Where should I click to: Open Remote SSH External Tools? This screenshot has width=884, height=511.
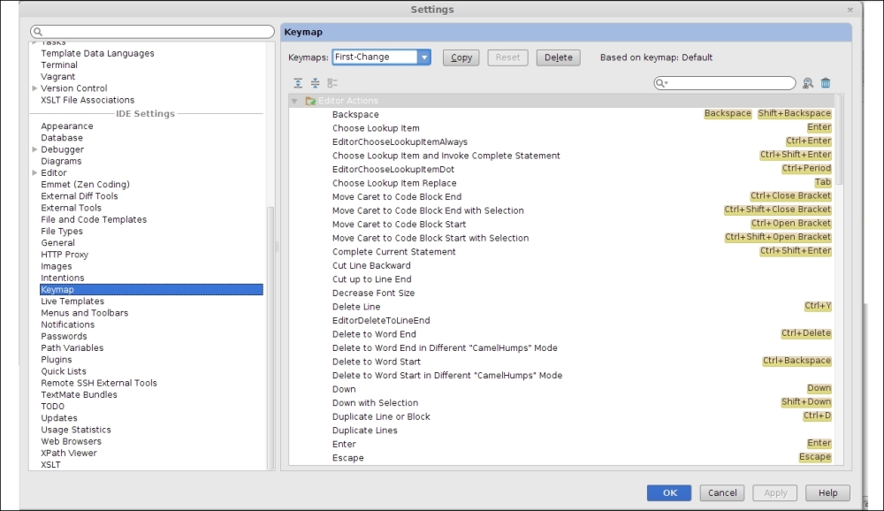tap(99, 383)
